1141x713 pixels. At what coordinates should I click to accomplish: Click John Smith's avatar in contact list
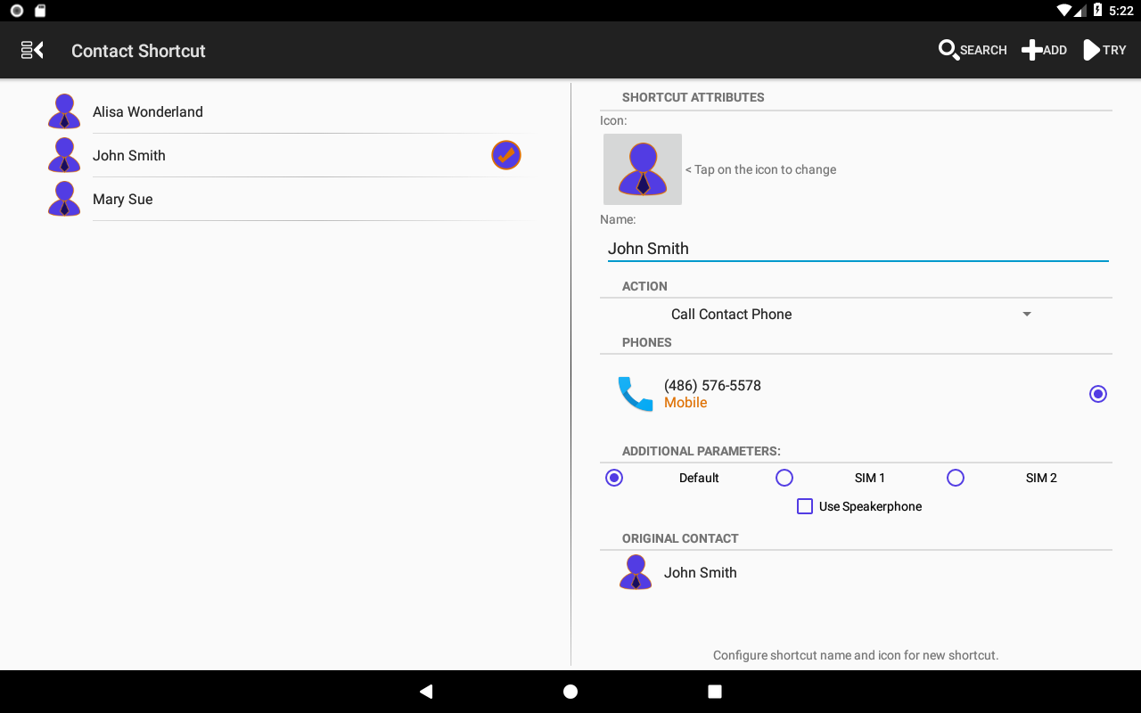coord(64,155)
